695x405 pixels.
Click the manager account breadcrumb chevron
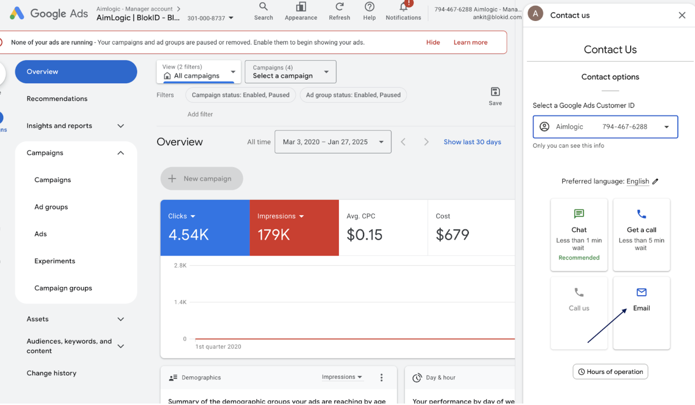coord(178,9)
